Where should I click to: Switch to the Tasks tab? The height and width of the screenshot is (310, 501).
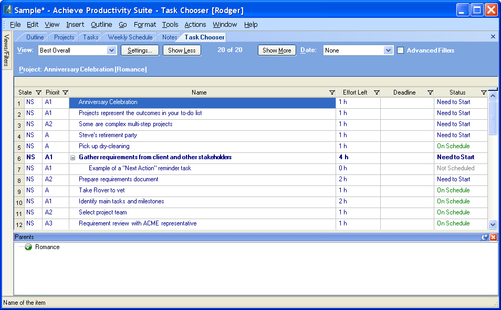[x=91, y=37]
